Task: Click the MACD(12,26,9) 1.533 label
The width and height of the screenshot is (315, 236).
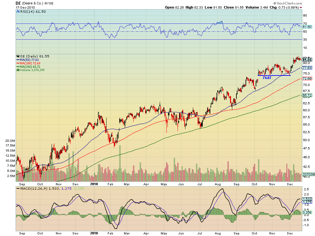Action: click(39, 188)
